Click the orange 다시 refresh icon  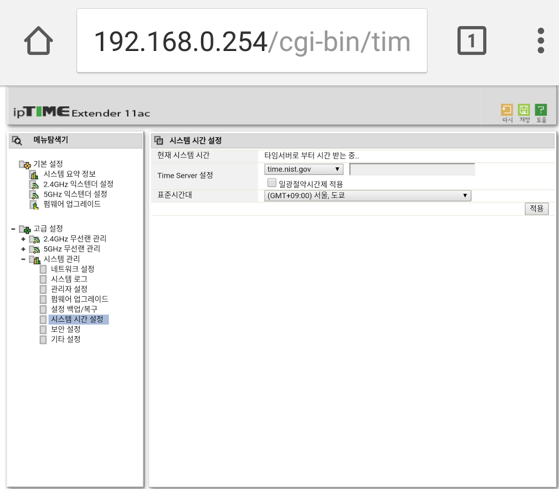506,110
